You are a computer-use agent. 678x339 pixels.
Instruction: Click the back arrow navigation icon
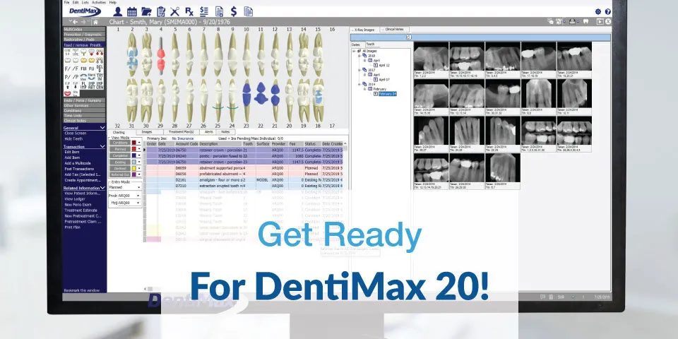tap(74, 22)
